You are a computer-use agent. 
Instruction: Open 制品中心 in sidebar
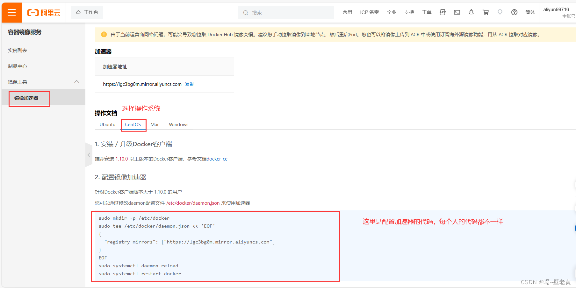[x=18, y=66]
